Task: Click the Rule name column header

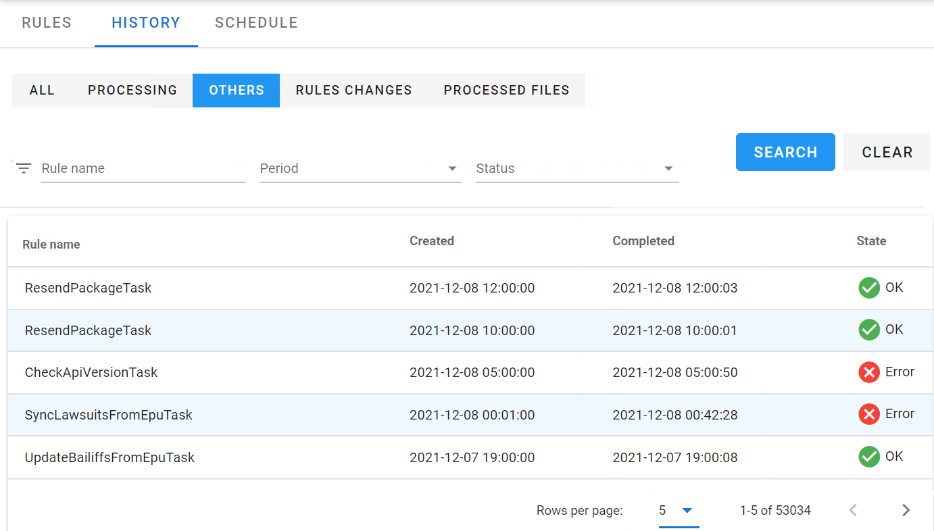Action: (51, 245)
